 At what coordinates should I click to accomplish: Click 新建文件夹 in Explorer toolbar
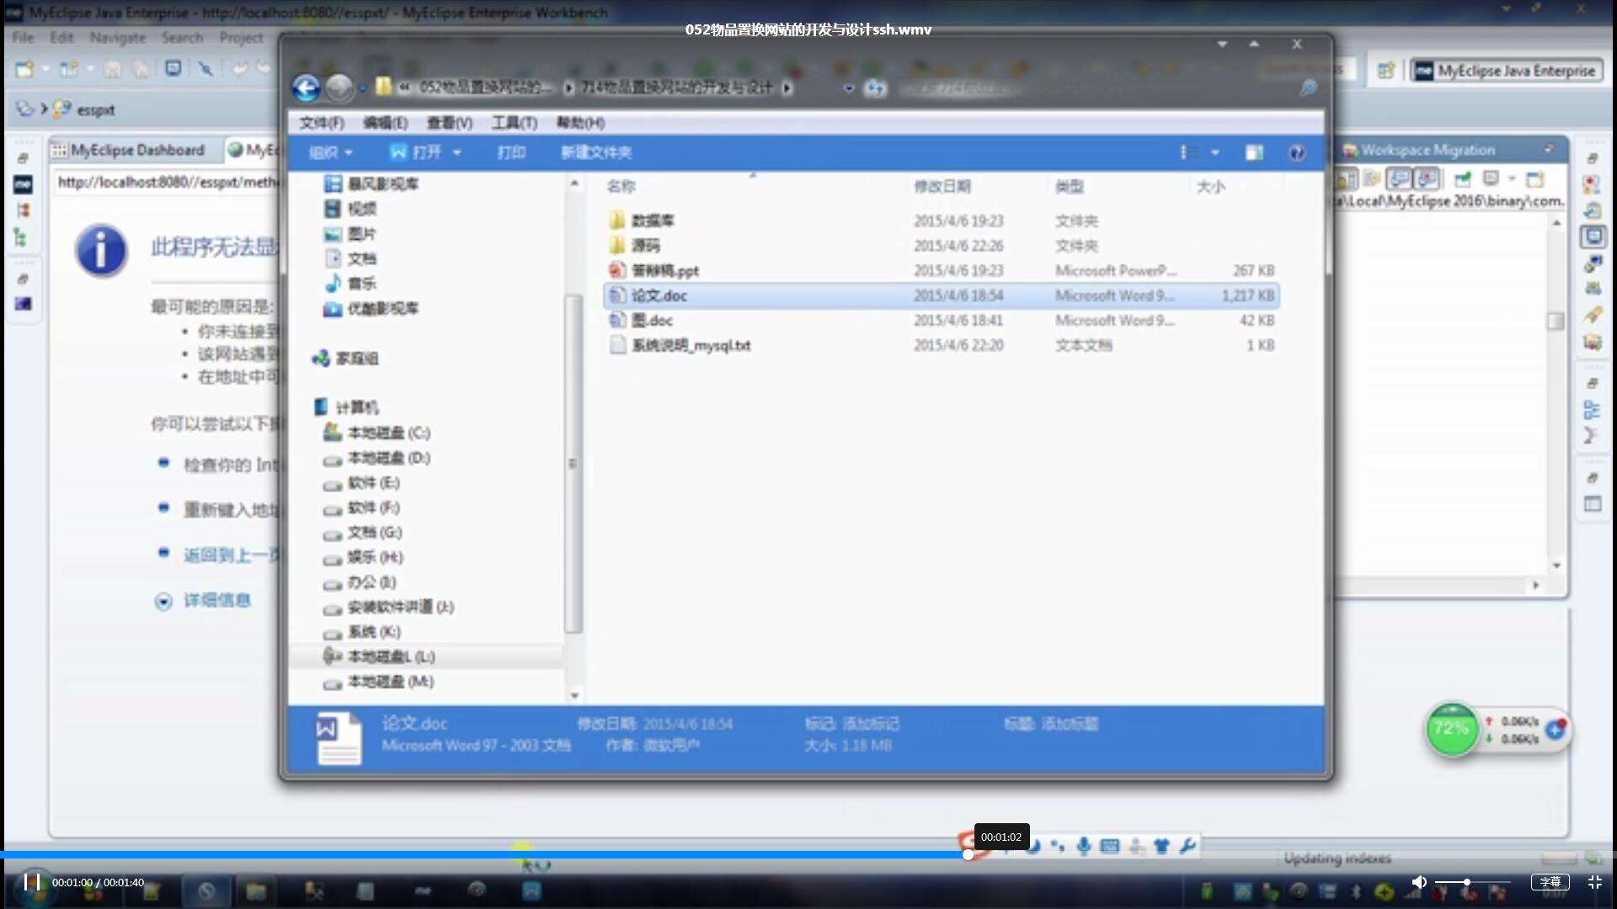596,152
